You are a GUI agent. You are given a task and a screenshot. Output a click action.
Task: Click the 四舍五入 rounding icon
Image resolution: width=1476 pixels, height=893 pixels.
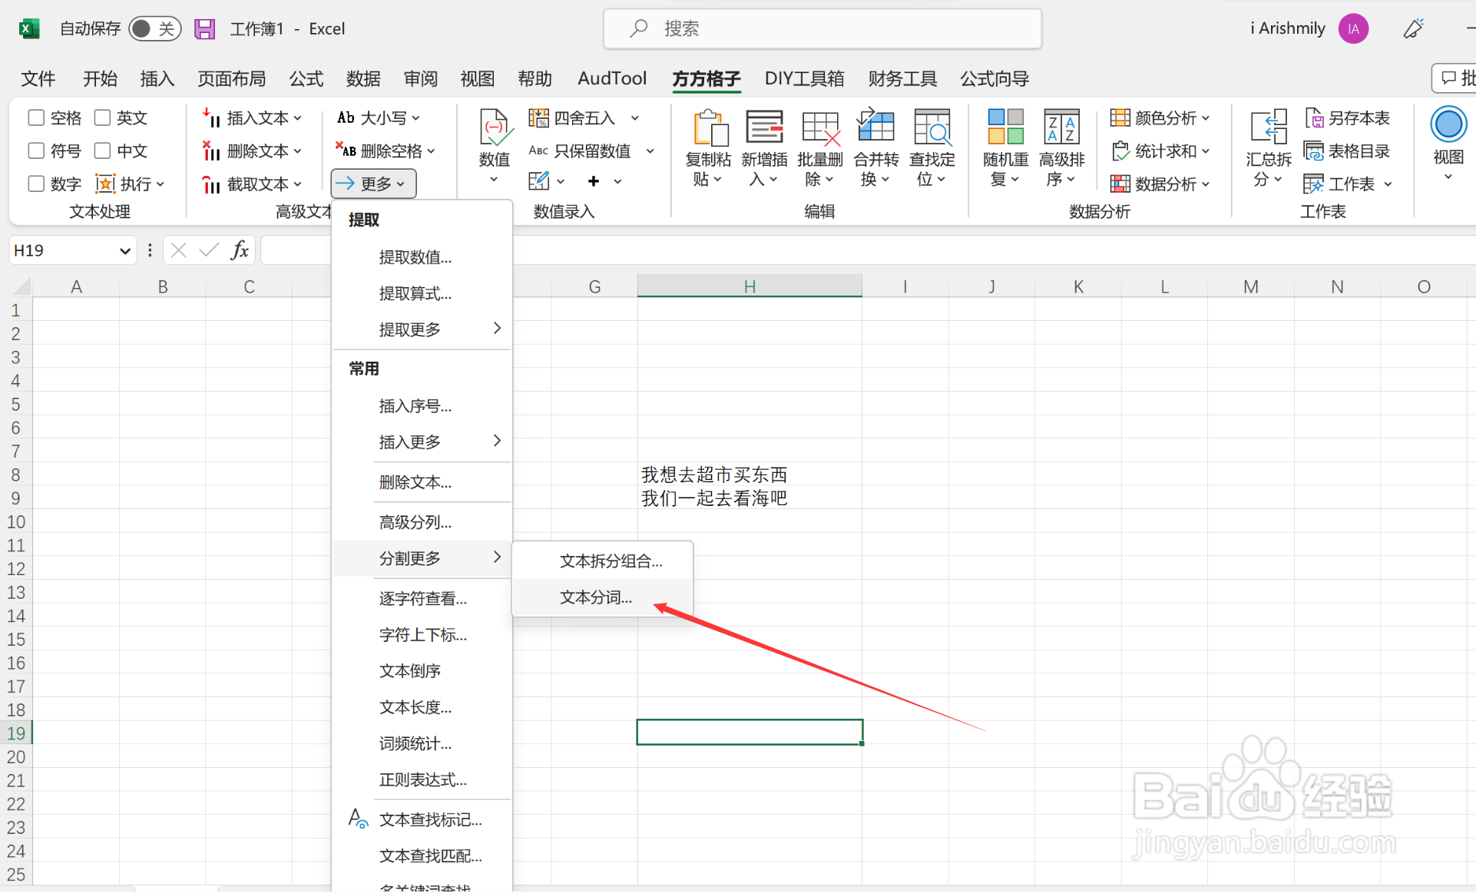(539, 118)
